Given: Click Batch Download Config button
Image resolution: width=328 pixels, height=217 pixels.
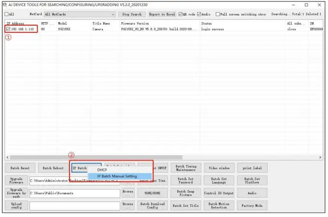Looking at the screenshot, I should click(x=153, y=205).
